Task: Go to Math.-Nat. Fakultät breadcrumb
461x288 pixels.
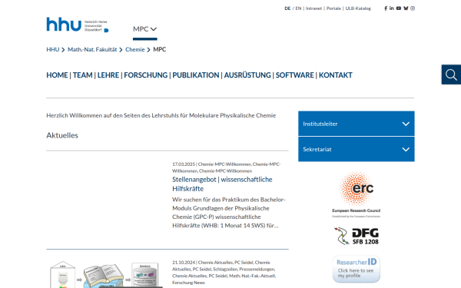Action: [x=92, y=49]
